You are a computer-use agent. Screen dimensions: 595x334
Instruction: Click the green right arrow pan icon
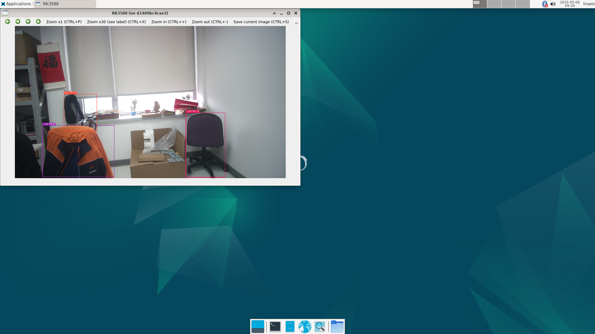click(18, 22)
